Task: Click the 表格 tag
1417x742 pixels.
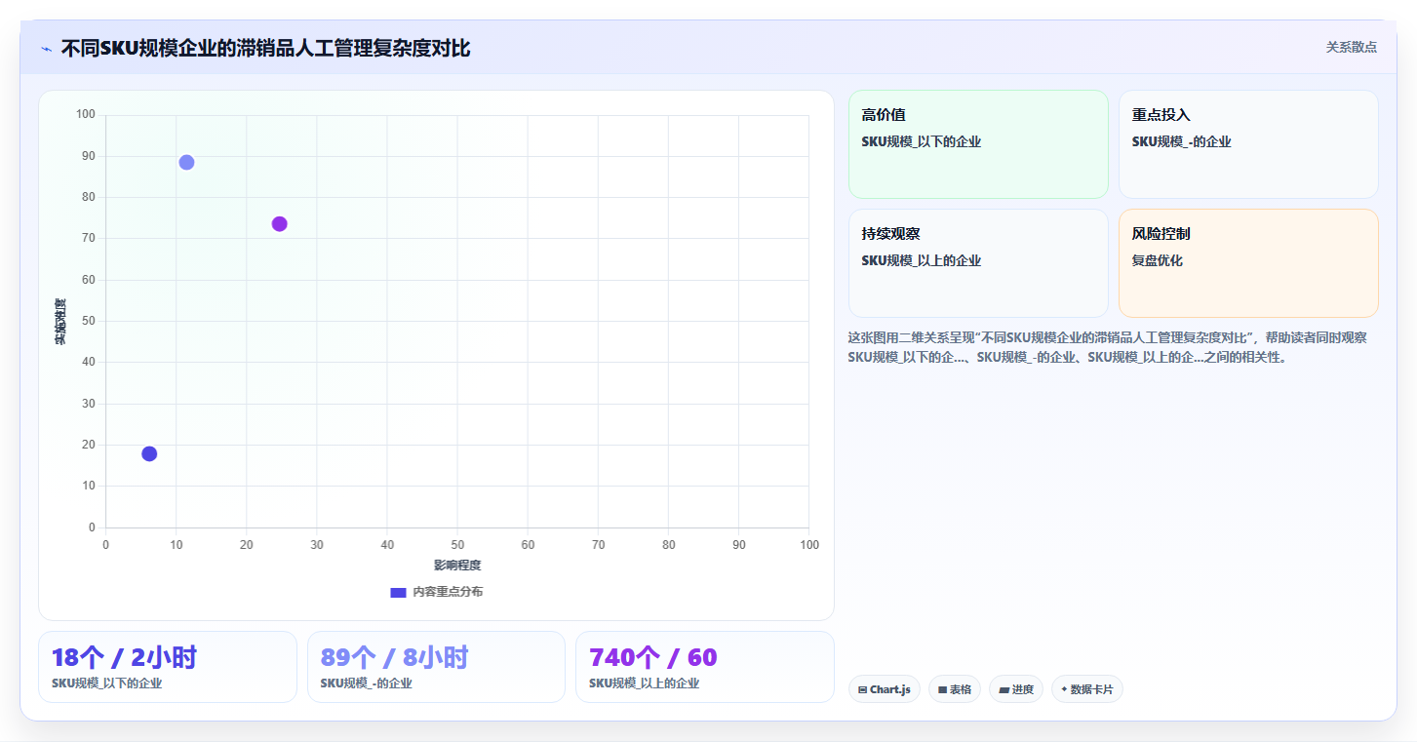Action: click(954, 689)
